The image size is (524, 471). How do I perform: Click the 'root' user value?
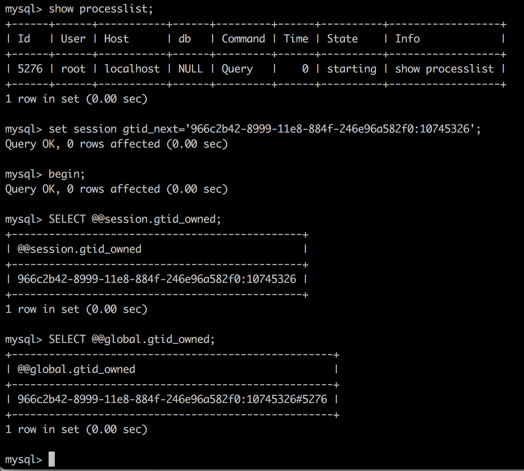(x=73, y=69)
